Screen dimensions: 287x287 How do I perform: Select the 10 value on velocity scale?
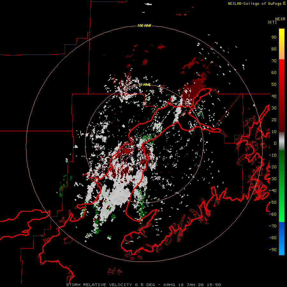pos(274,132)
